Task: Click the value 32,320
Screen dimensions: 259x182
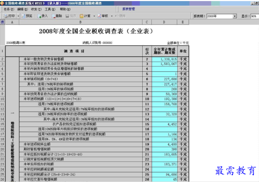Action: pos(171,114)
